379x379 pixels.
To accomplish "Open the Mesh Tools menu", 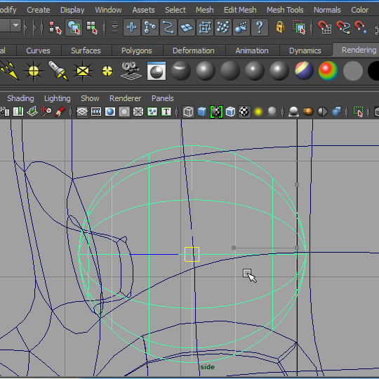I will pos(285,10).
